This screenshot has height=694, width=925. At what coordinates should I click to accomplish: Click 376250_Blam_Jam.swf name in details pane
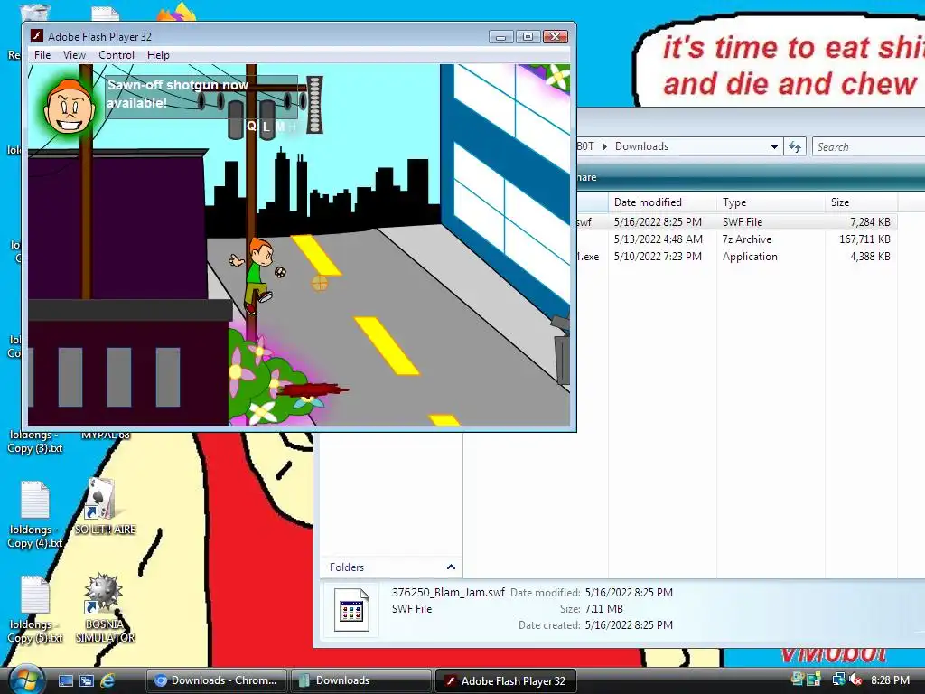[x=448, y=592]
